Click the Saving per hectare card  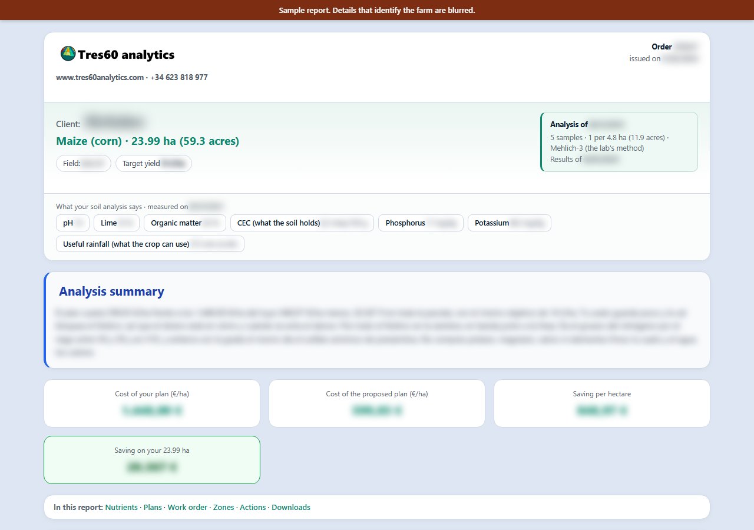point(602,403)
